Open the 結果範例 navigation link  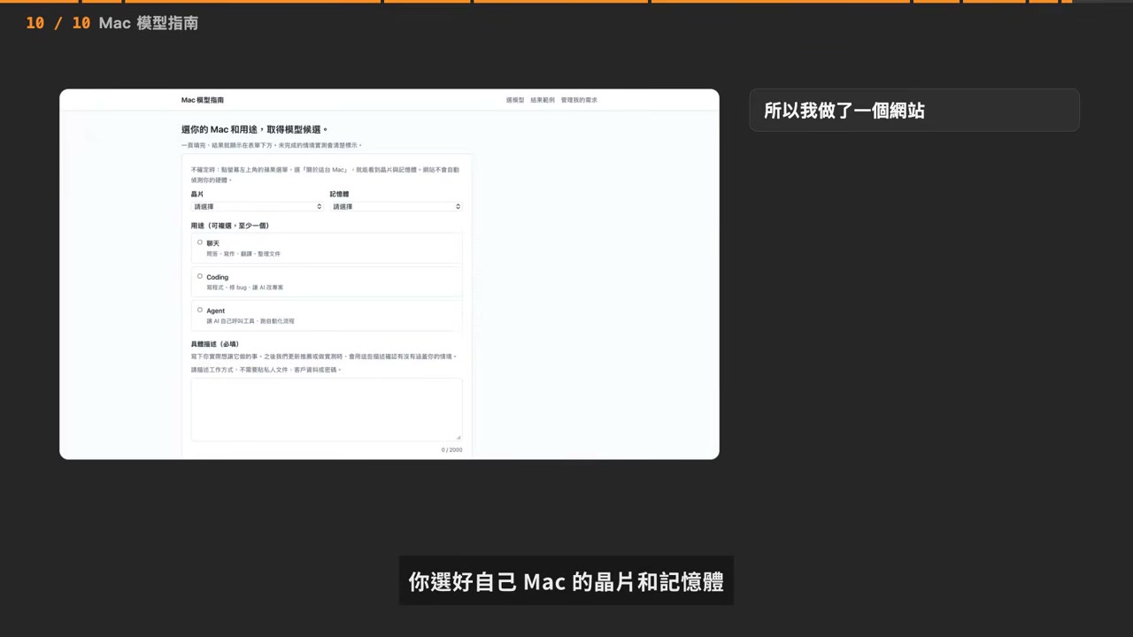click(543, 100)
